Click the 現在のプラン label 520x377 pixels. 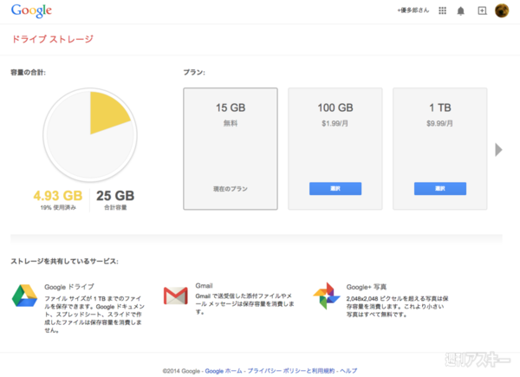[231, 189]
